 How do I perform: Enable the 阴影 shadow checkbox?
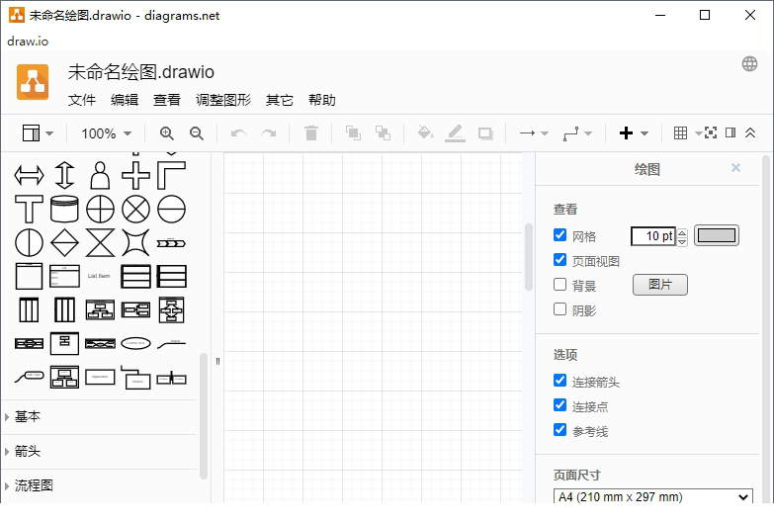click(x=559, y=309)
